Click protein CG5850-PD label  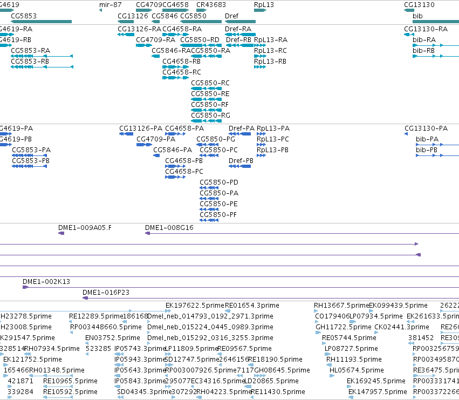click(x=218, y=182)
